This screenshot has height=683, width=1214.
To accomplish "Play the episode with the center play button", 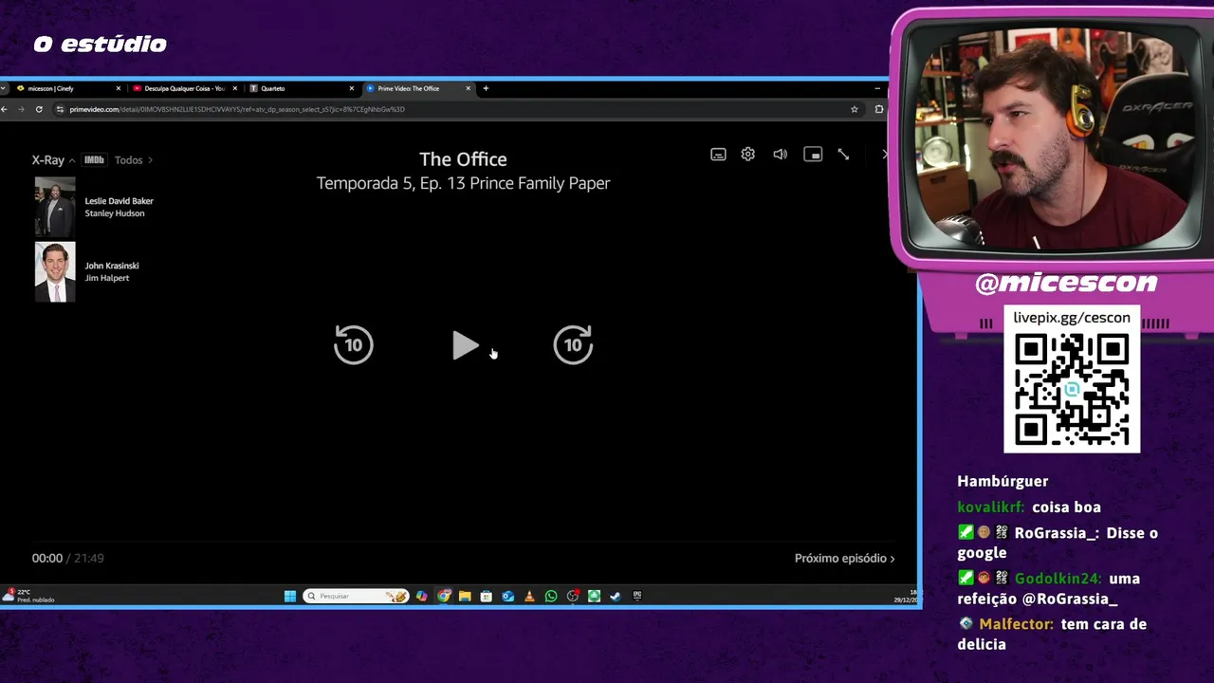I will tap(465, 346).
